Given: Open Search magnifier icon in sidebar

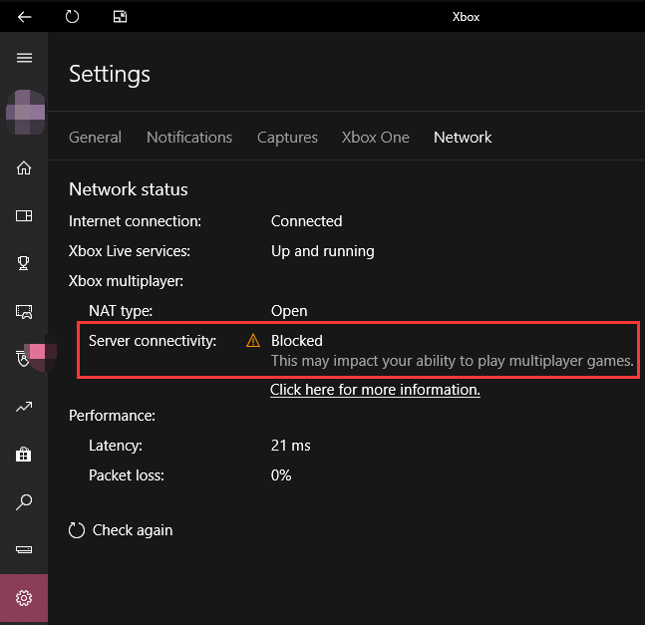Looking at the screenshot, I should coord(24,502).
